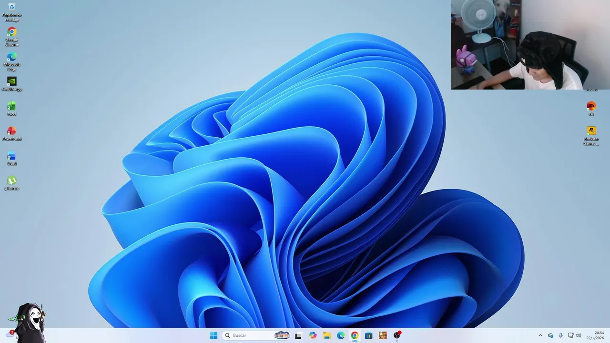The width and height of the screenshot is (610, 343).
Task: Open File Explorer from the taskbar
Action: pyautogui.click(x=327, y=335)
